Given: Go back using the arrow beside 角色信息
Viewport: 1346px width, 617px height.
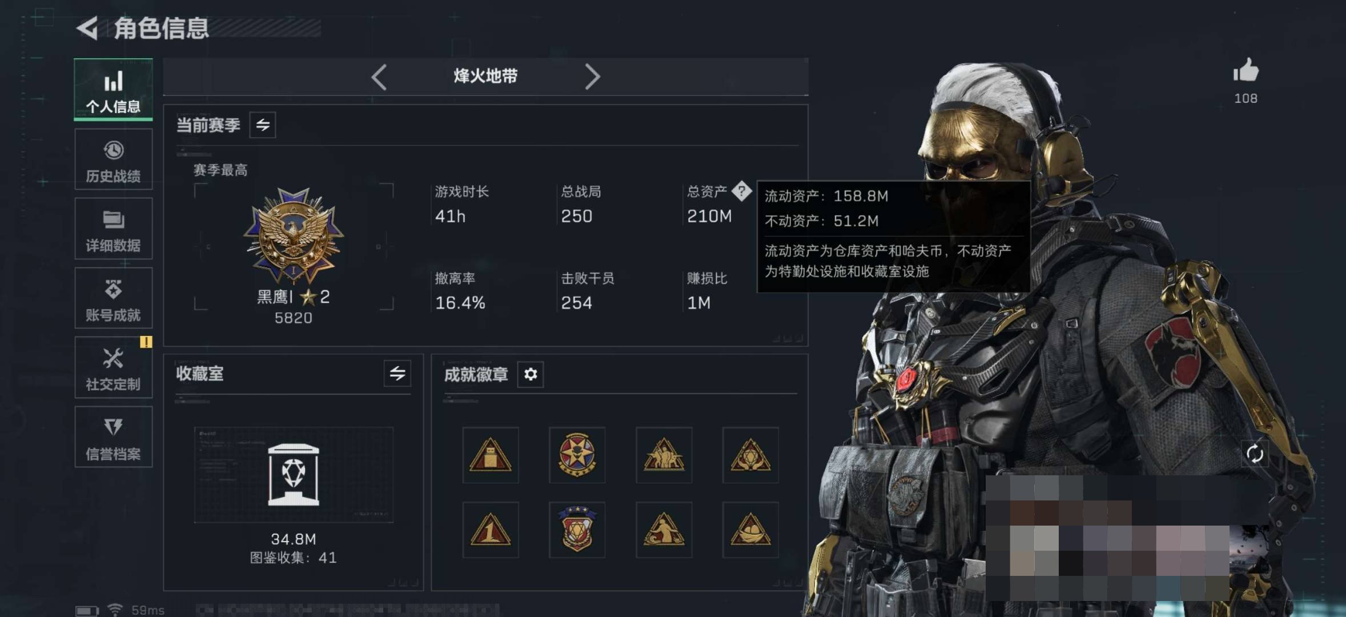Looking at the screenshot, I should (x=87, y=28).
